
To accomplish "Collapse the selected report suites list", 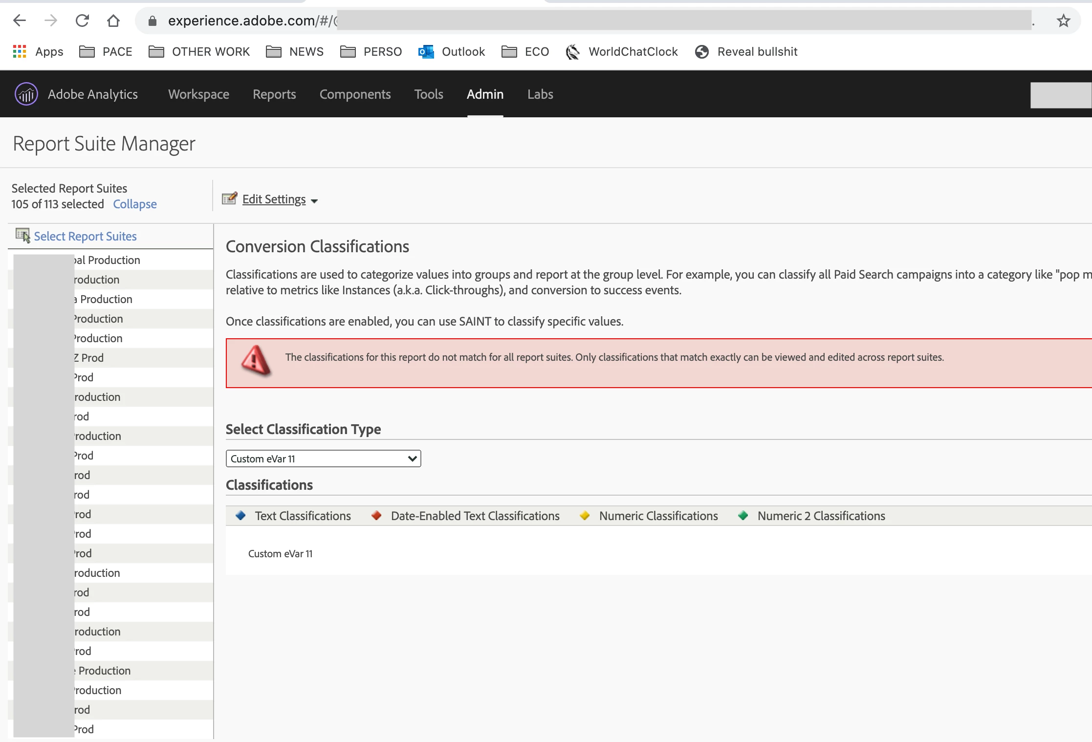I will (134, 204).
